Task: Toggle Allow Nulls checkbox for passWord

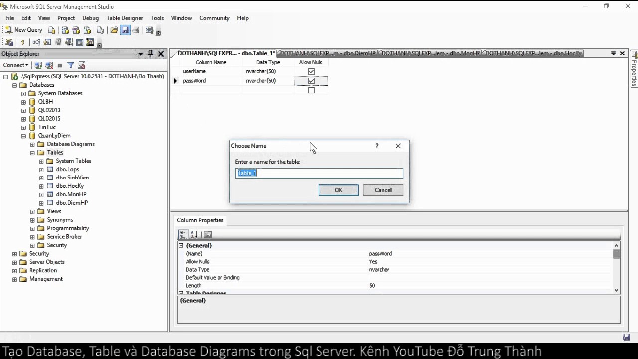Action: (x=311, y=81)
